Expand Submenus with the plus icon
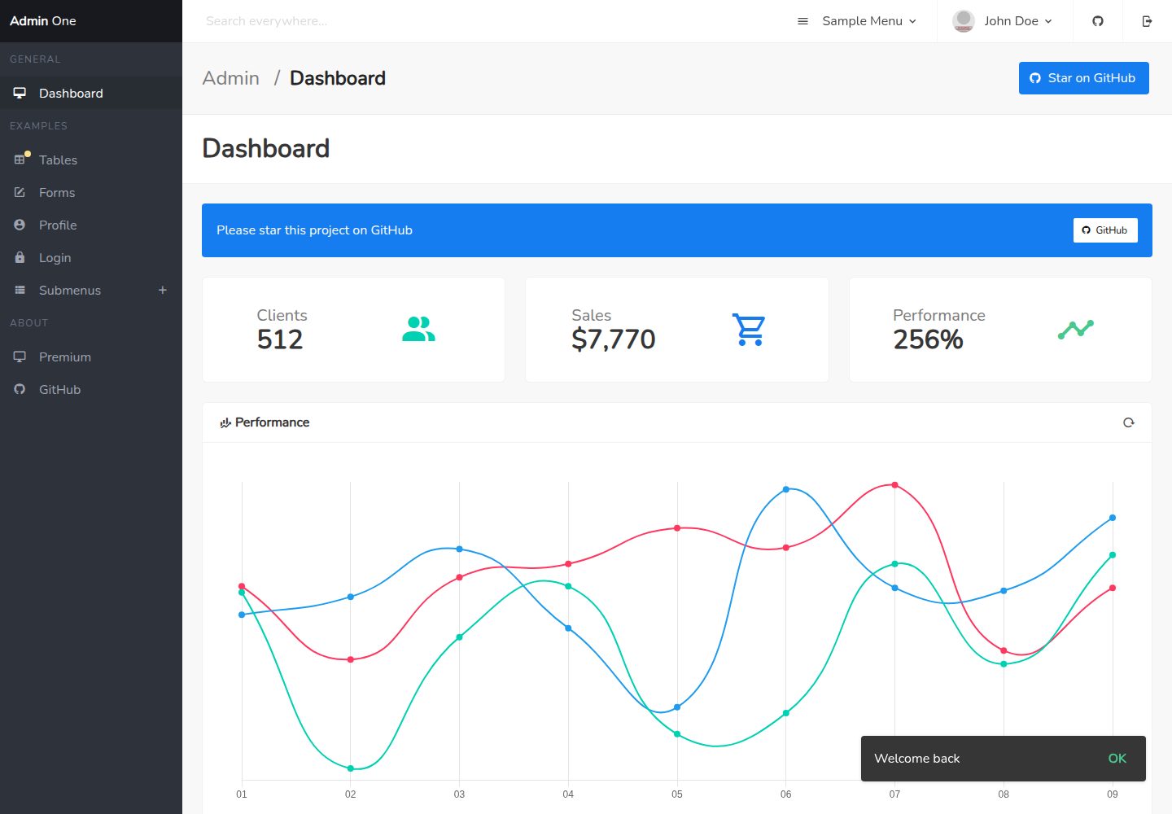Viewport: 1172px width, 814px height. tap(163, 290)
